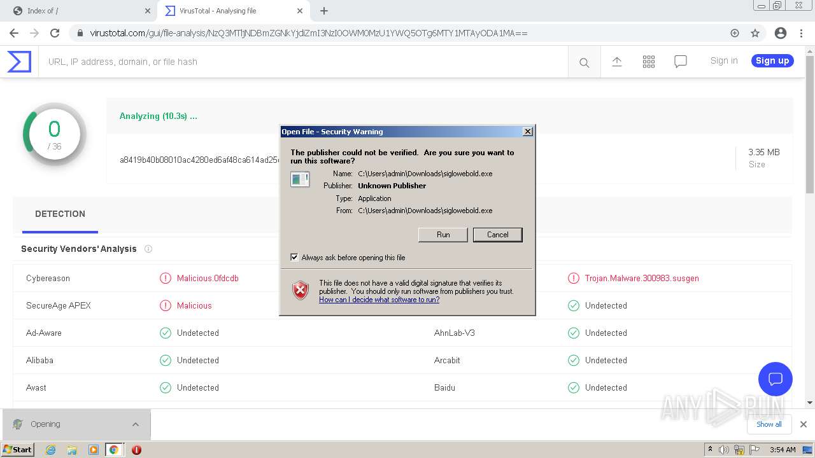Open media player from taskbar
The width and height of the screenshot is (815, 458).
pos(93,450)
